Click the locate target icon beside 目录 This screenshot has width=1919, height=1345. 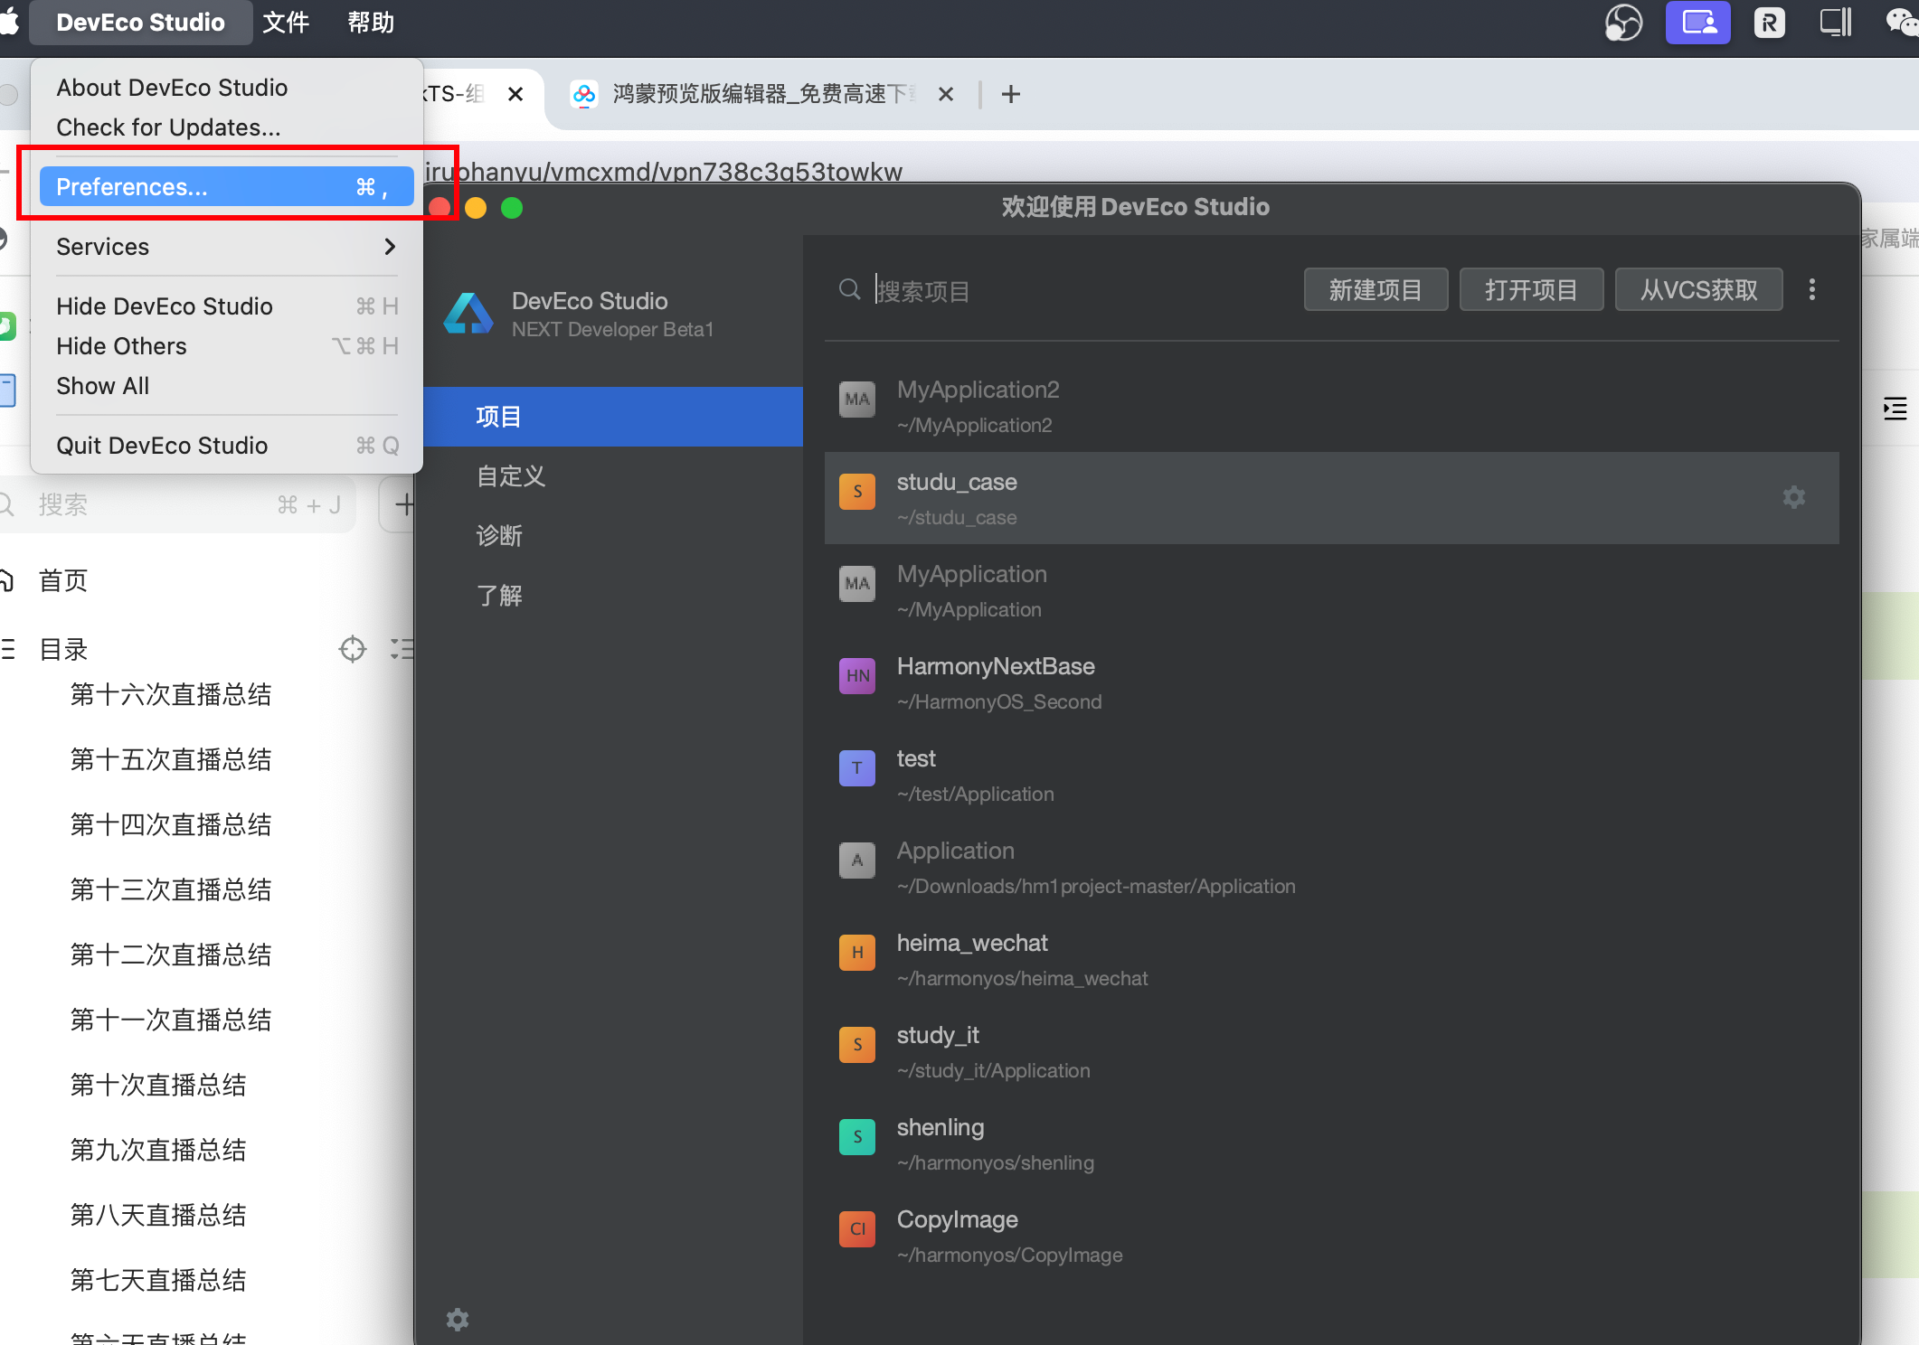[352, 649]
